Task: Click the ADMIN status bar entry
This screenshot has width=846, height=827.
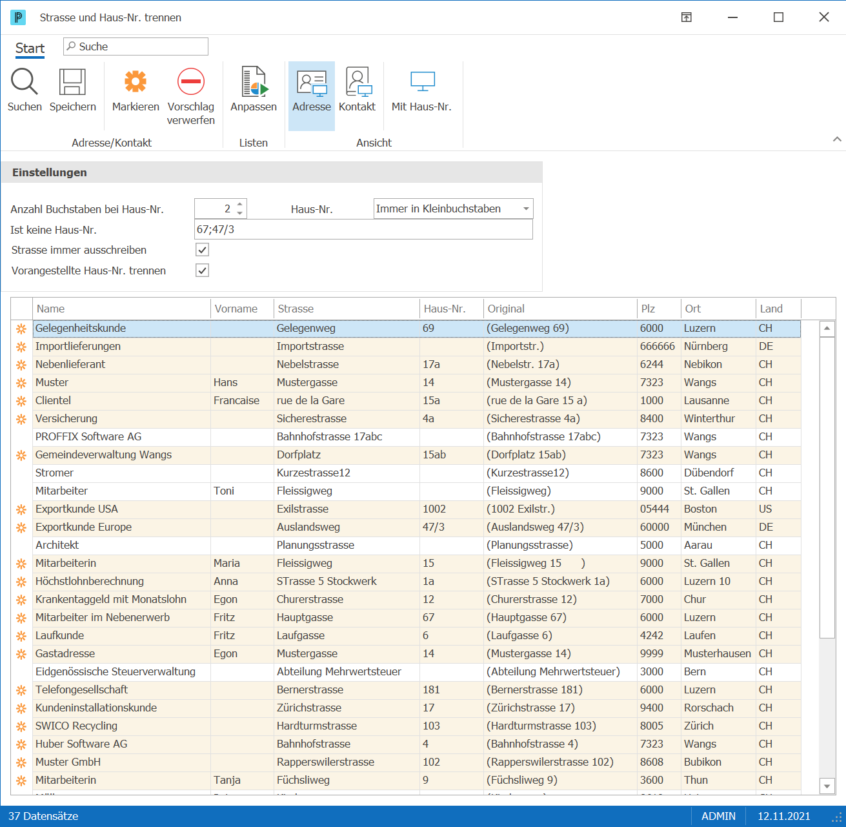Action: tap(718, 816)
